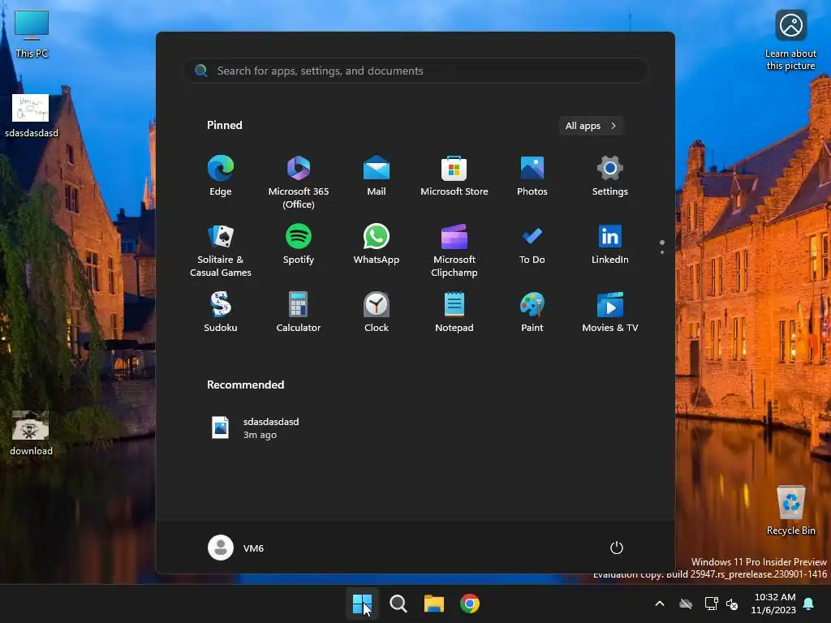
Task: Launch Google Chrome from the taskbar
Action: point(470,604)
